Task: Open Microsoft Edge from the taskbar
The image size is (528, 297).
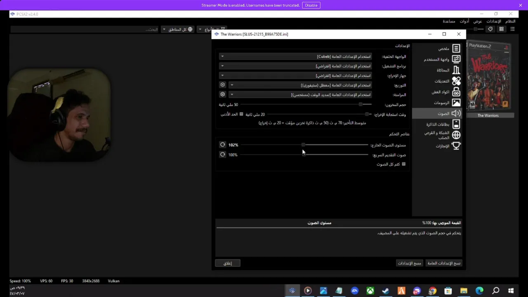Action: pos(479,291)
